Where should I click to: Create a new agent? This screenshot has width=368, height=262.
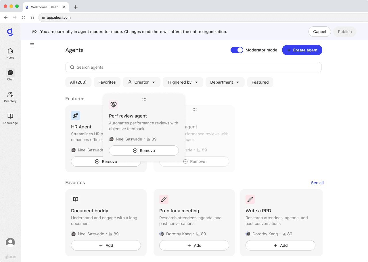[302, 50]
